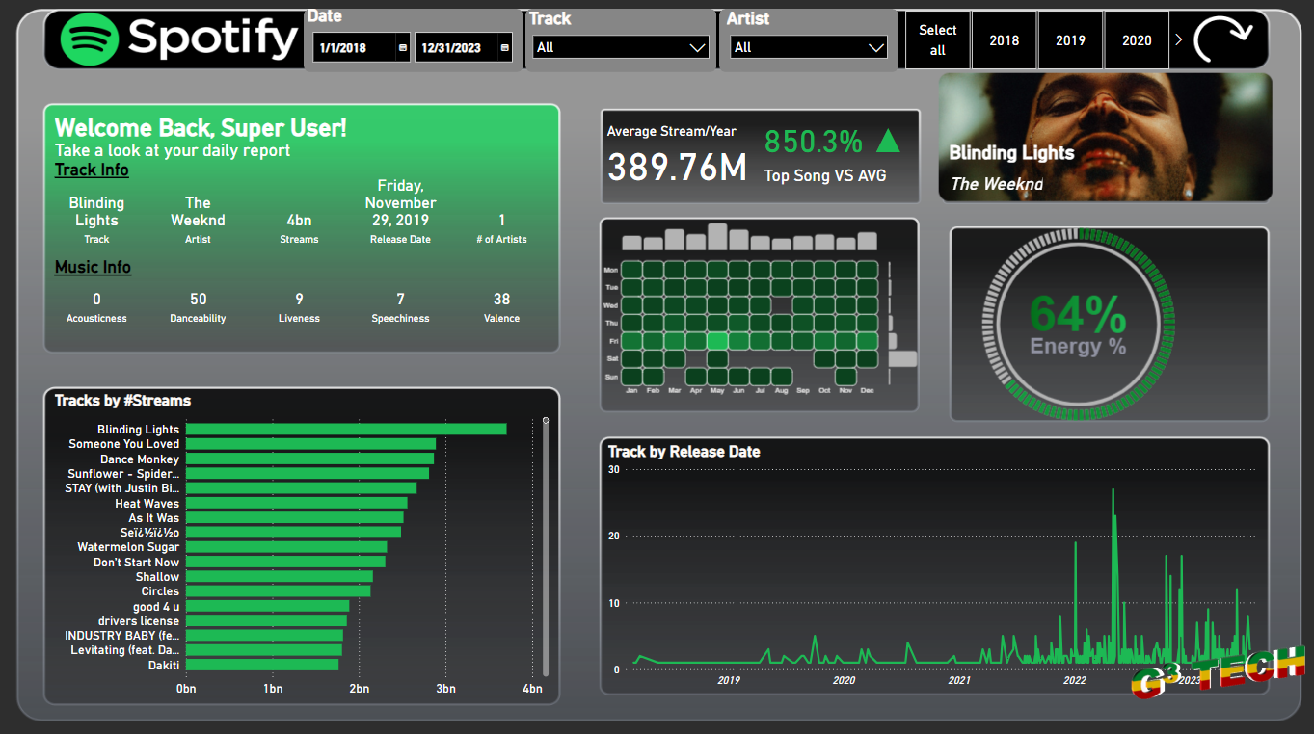Open the Track dropdown
1314x734 pixels.
click(621, 47)
